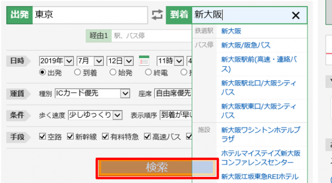332x183 pixels.
Task: Select the 終電 radio button
Action: tap(148, 73)
